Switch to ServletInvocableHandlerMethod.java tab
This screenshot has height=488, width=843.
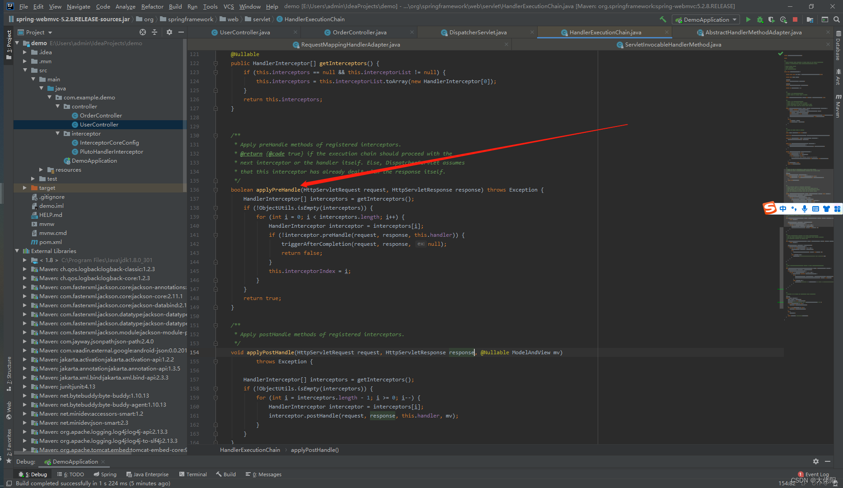click(673, 44)
